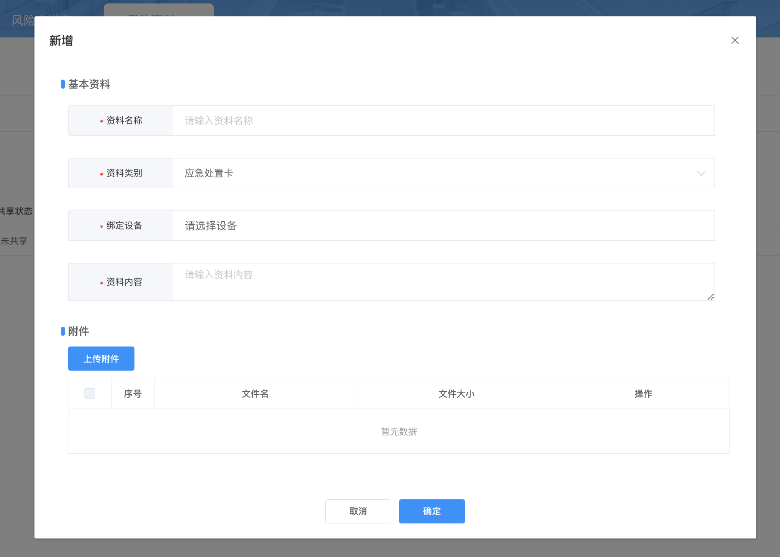Grab the resize handle of 资料内容 textarea
This screenshot has height=557, width=780.
711,297
